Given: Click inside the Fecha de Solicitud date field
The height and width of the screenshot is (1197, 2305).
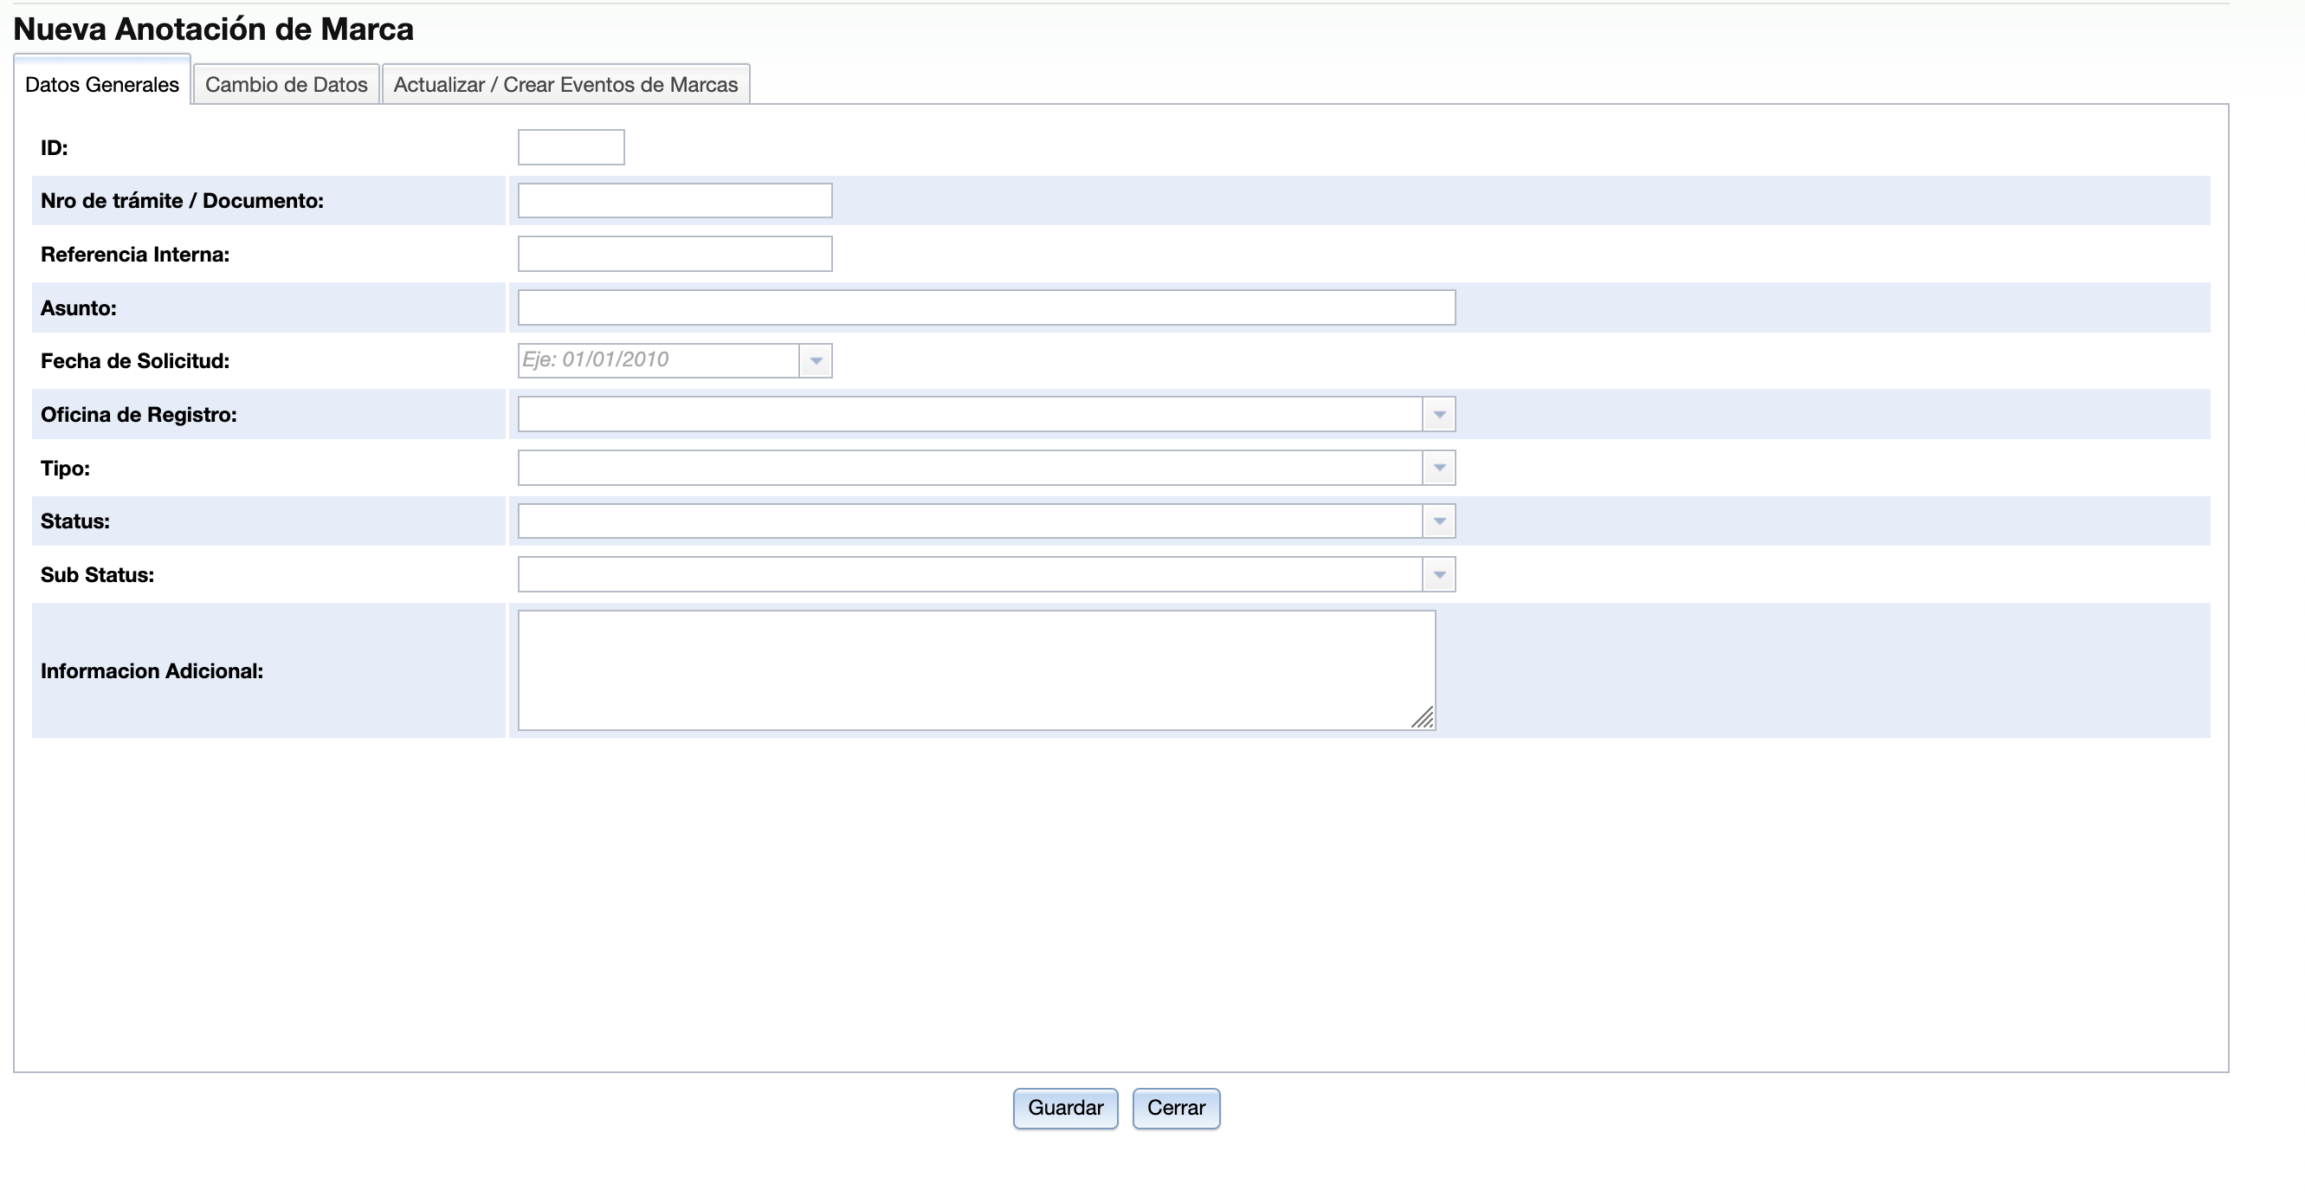Looking at the screenshot, I should (x=659, y=361).
